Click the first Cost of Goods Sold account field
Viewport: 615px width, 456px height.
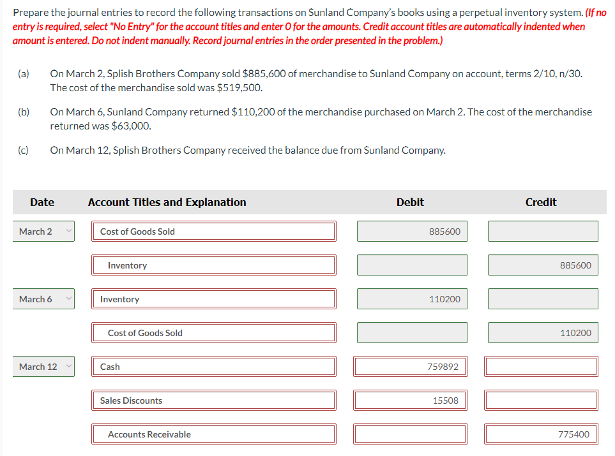click(x=214, y=231)
